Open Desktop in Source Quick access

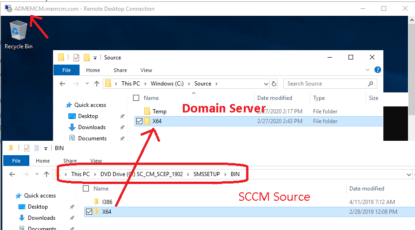(x=88, y=116)
